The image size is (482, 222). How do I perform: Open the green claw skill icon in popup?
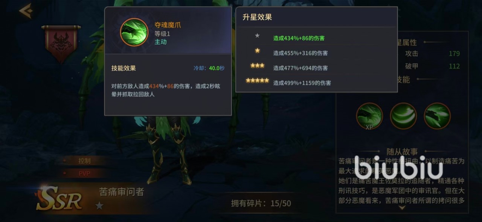[134, 32]
